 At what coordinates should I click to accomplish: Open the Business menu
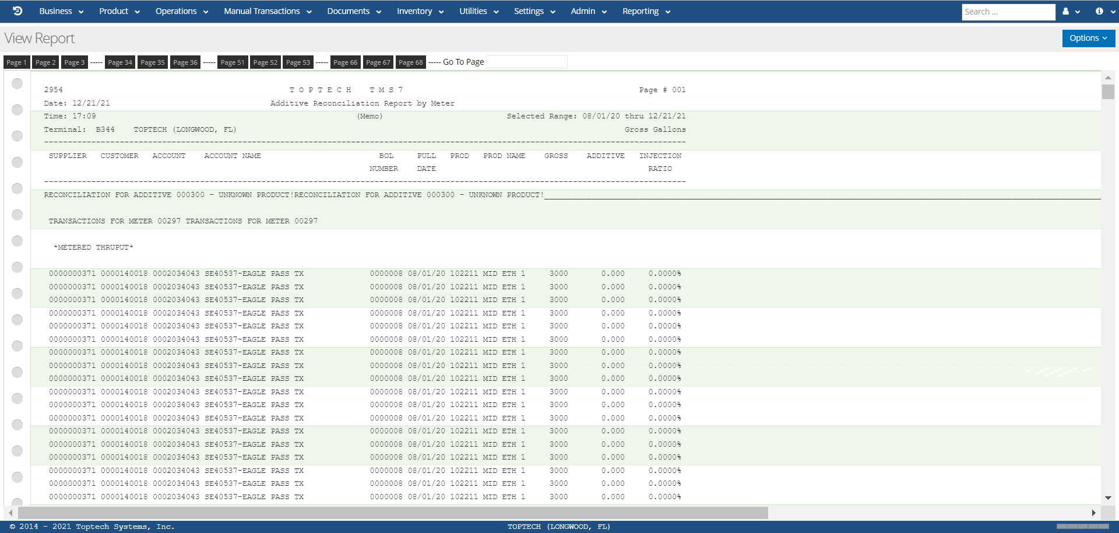62,11
